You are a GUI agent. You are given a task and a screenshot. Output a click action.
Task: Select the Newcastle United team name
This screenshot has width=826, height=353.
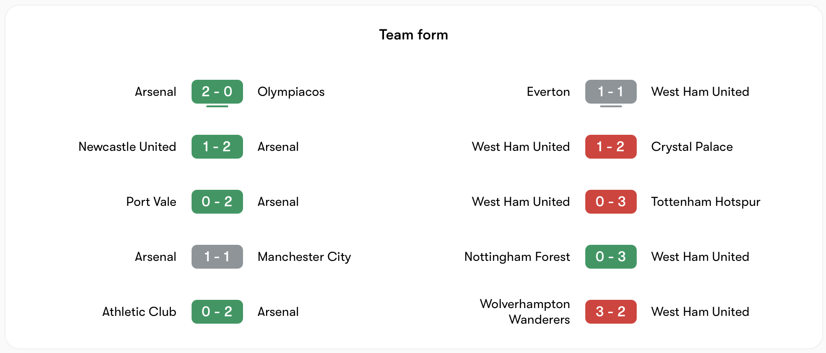tap(127, 147)
